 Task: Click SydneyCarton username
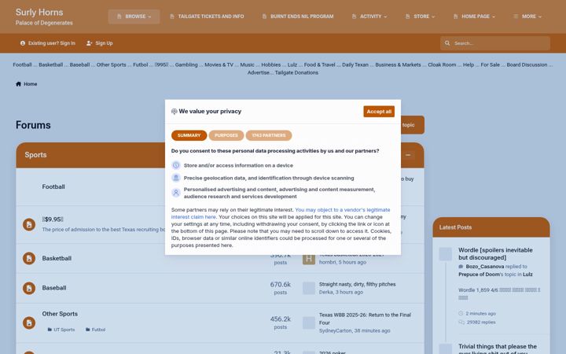click(x=335, y=330)
